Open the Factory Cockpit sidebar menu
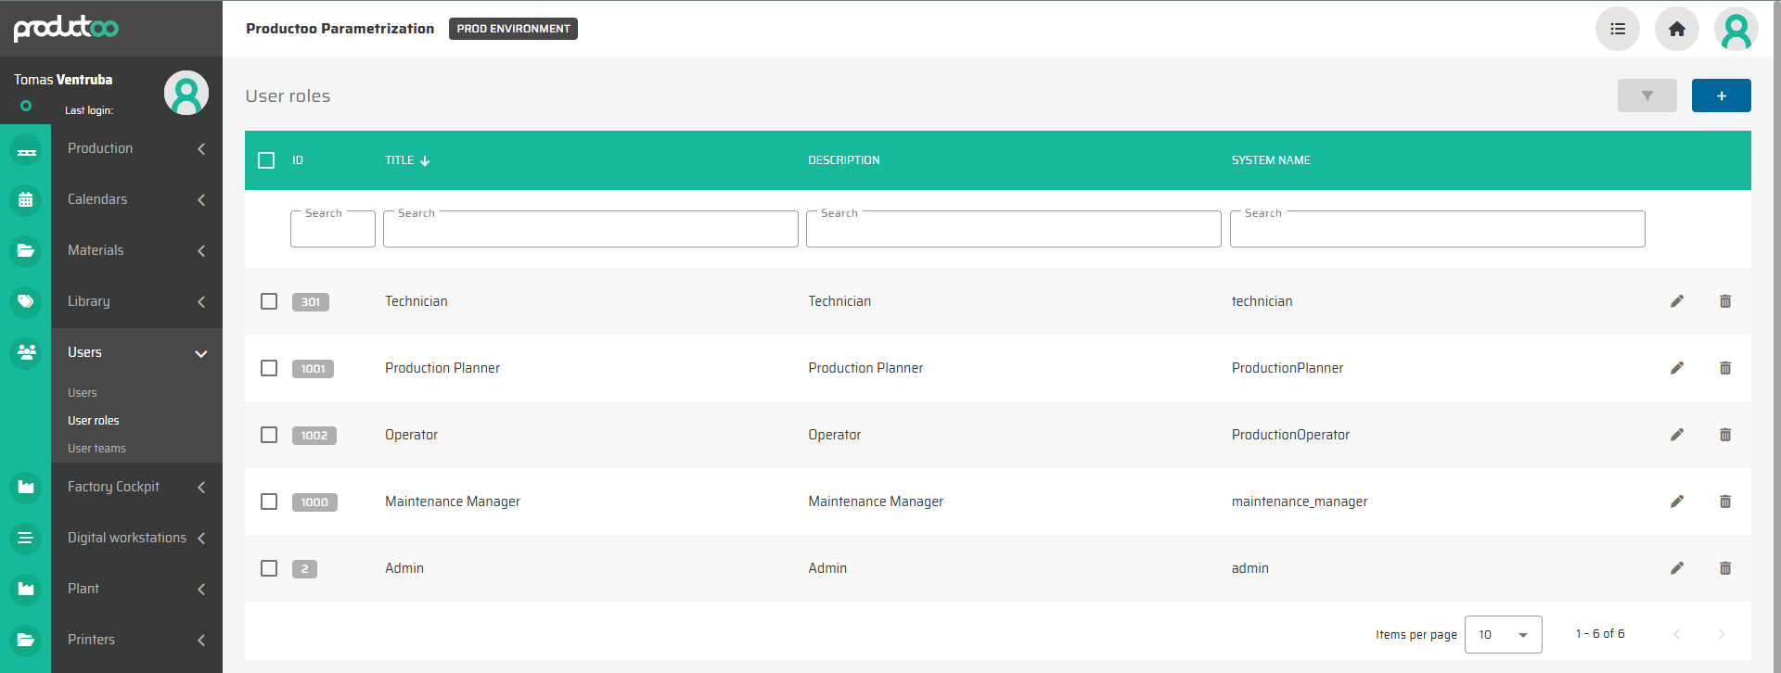This screenshot has height=673, width=1781. click(135, 487)
